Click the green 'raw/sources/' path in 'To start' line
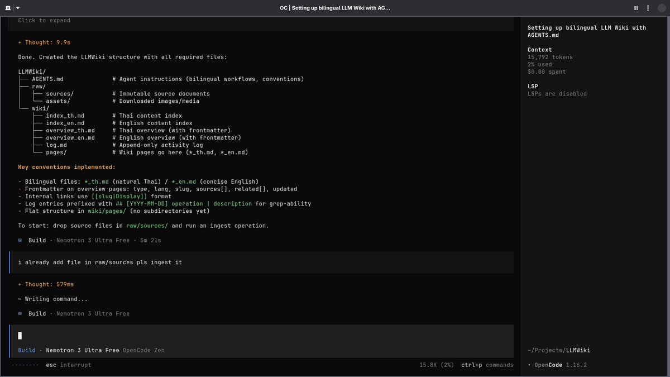The image size is (670, 377). point(147,226)
